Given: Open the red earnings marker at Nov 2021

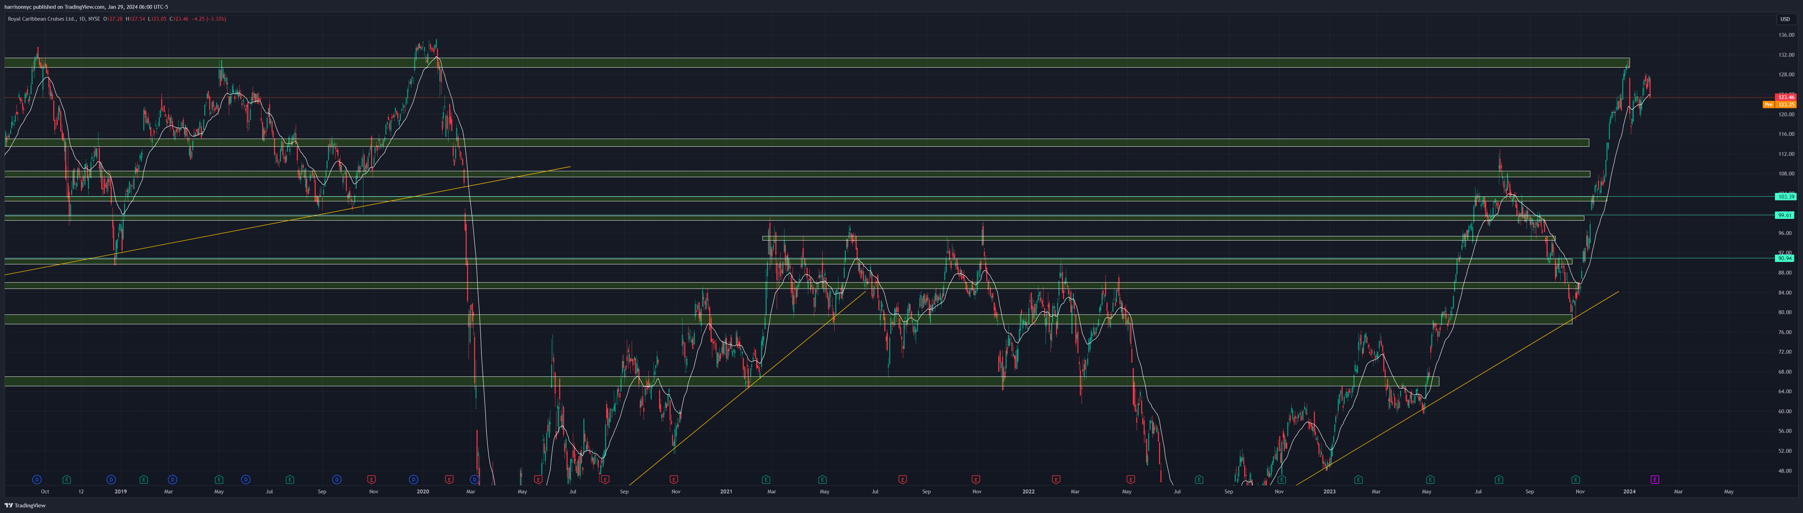Looking at the screenshot, I should point(976,479).
